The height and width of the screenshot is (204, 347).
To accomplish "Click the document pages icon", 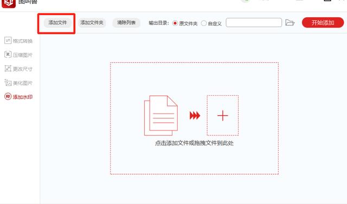I will 161,115.
